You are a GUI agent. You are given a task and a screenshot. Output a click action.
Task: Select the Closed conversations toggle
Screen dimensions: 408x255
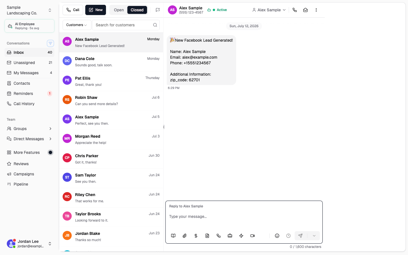tap(137, 10)
